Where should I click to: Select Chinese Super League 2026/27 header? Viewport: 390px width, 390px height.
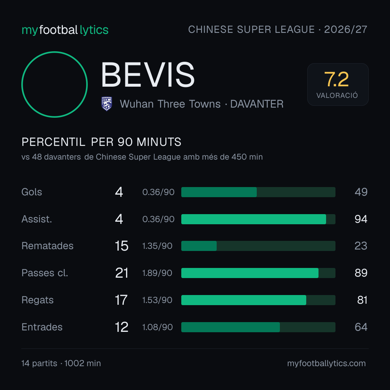278,30
